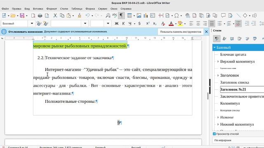Close the track changes infobar
This screenshot has width=264, height=148.
(206, 32)
